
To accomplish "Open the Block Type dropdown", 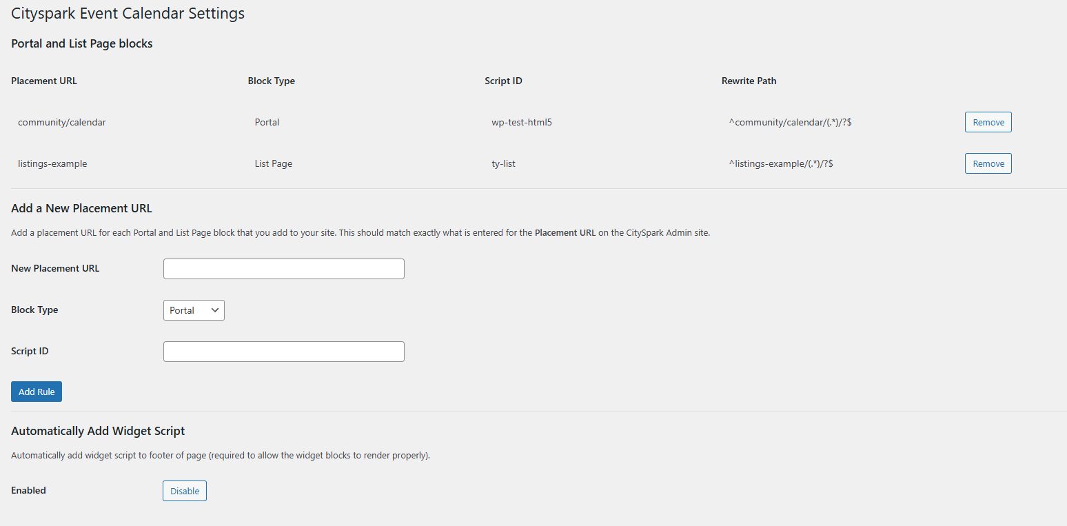I will click(x=194, y=310).
